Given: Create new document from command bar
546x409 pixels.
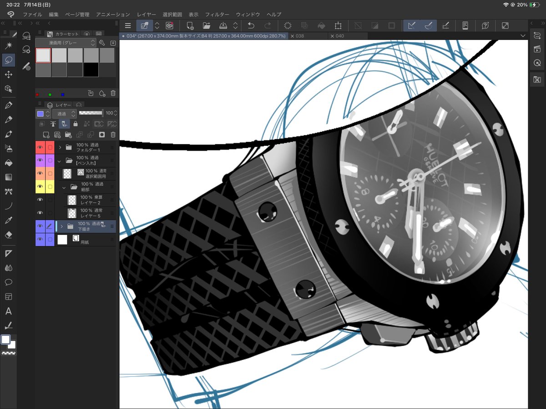Looking at the screenshot, I should 190,26.
